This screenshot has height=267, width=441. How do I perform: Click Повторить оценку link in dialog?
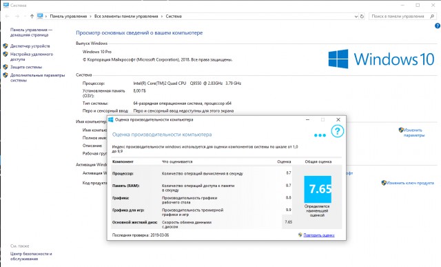[x=319, y=235]
